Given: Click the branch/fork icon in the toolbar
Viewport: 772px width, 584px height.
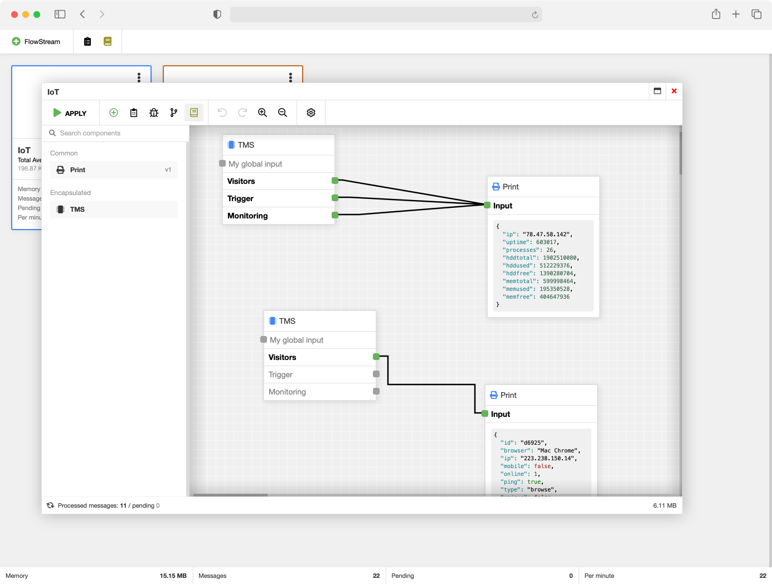Looking at the screenshot, I should point(174,113).
